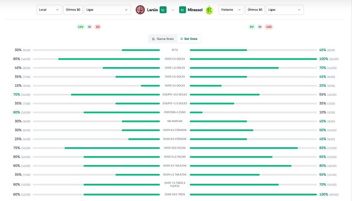
Task: Click Mirassol 50% (10/20) córners value
Action: (328, 130)
